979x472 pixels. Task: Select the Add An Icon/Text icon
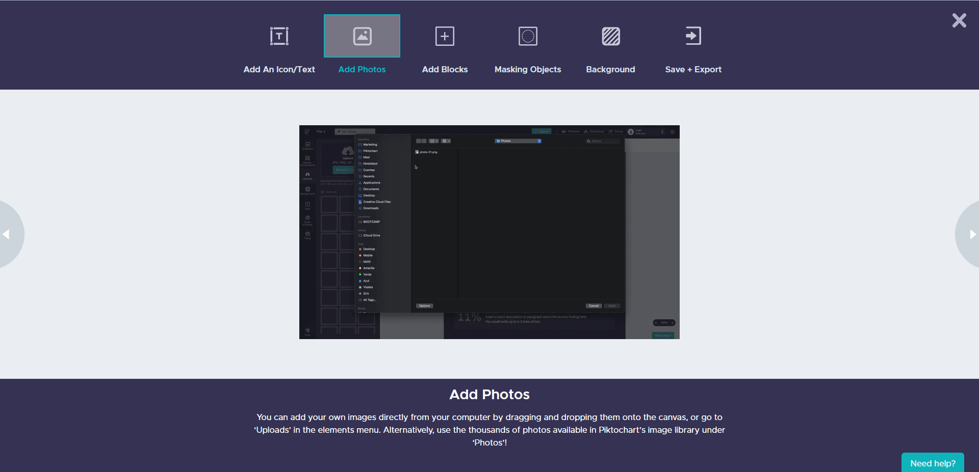coord(279,36)
